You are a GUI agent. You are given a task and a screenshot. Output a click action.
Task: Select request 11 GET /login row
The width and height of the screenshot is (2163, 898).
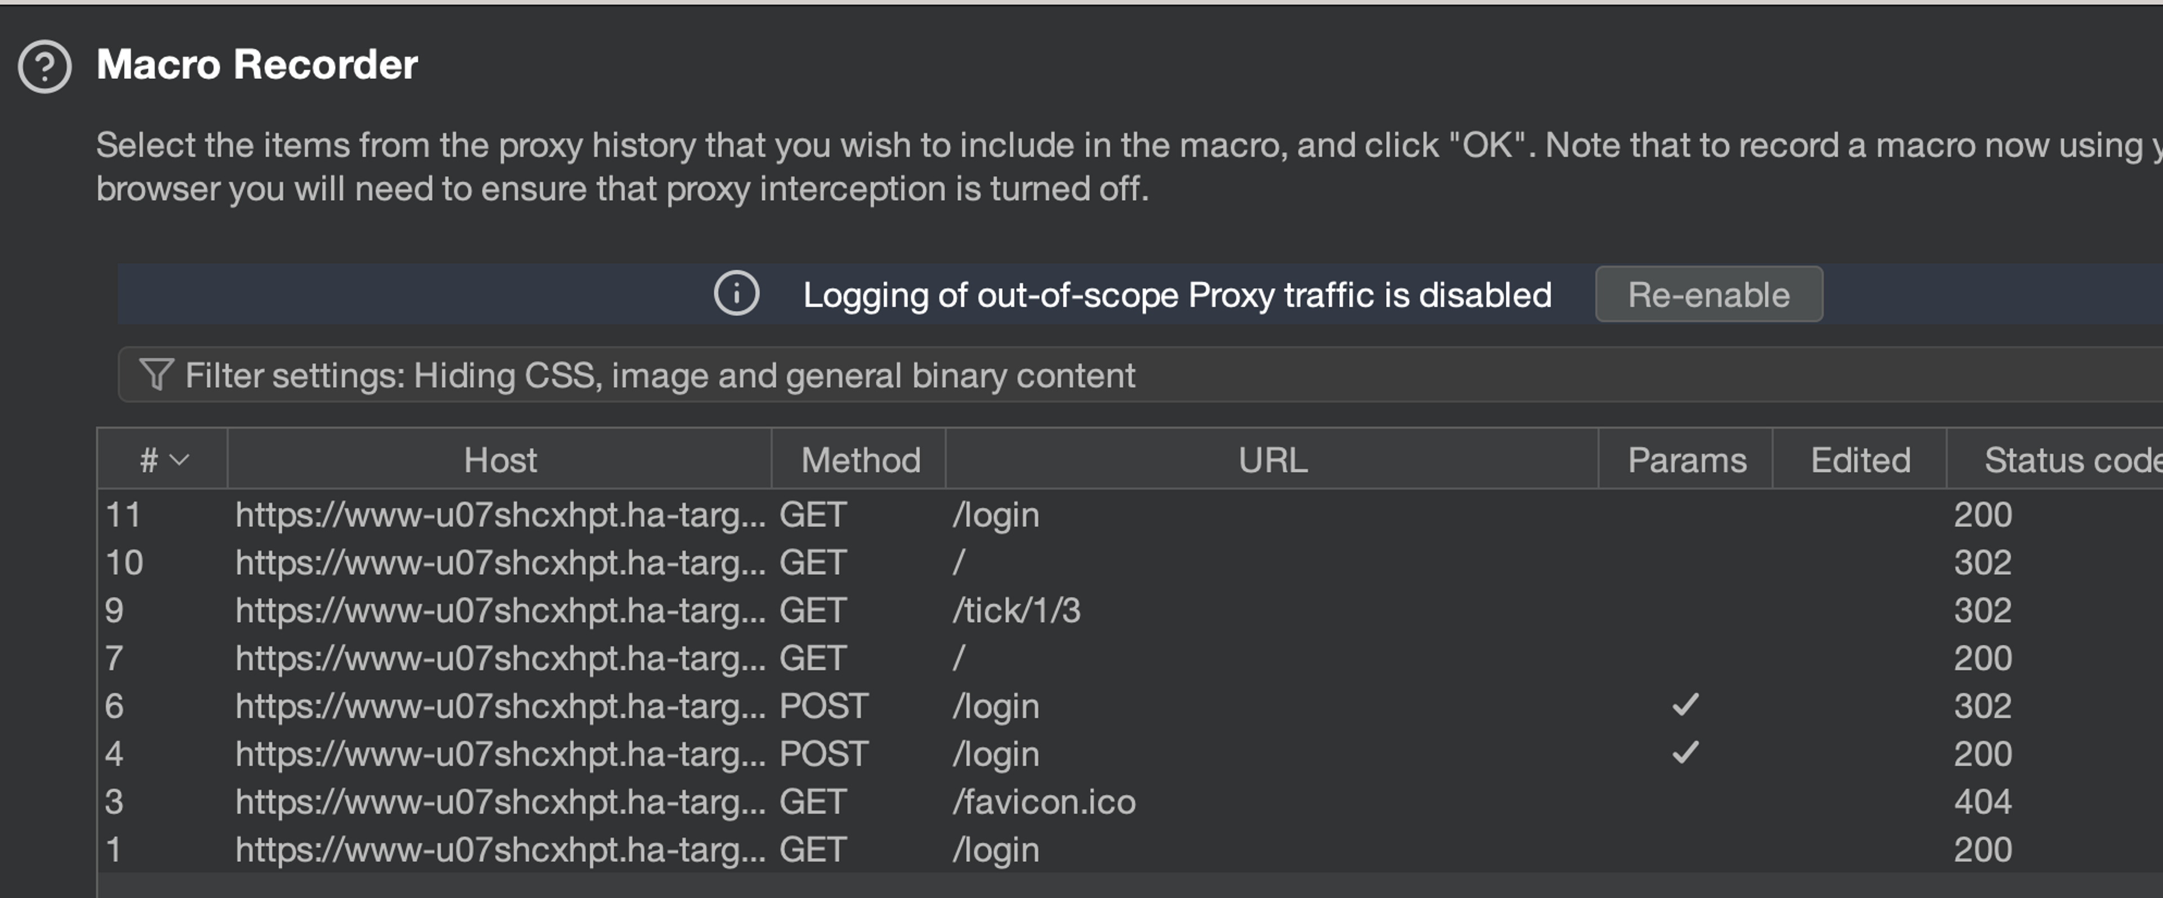[995, 515]
